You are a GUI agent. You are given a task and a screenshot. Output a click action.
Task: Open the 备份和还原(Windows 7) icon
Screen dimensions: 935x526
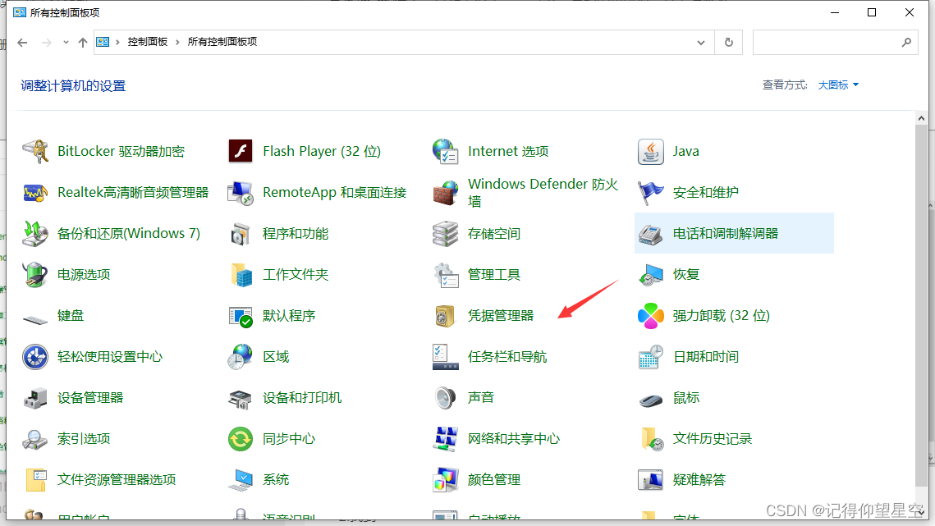click(x=35, y=233)
